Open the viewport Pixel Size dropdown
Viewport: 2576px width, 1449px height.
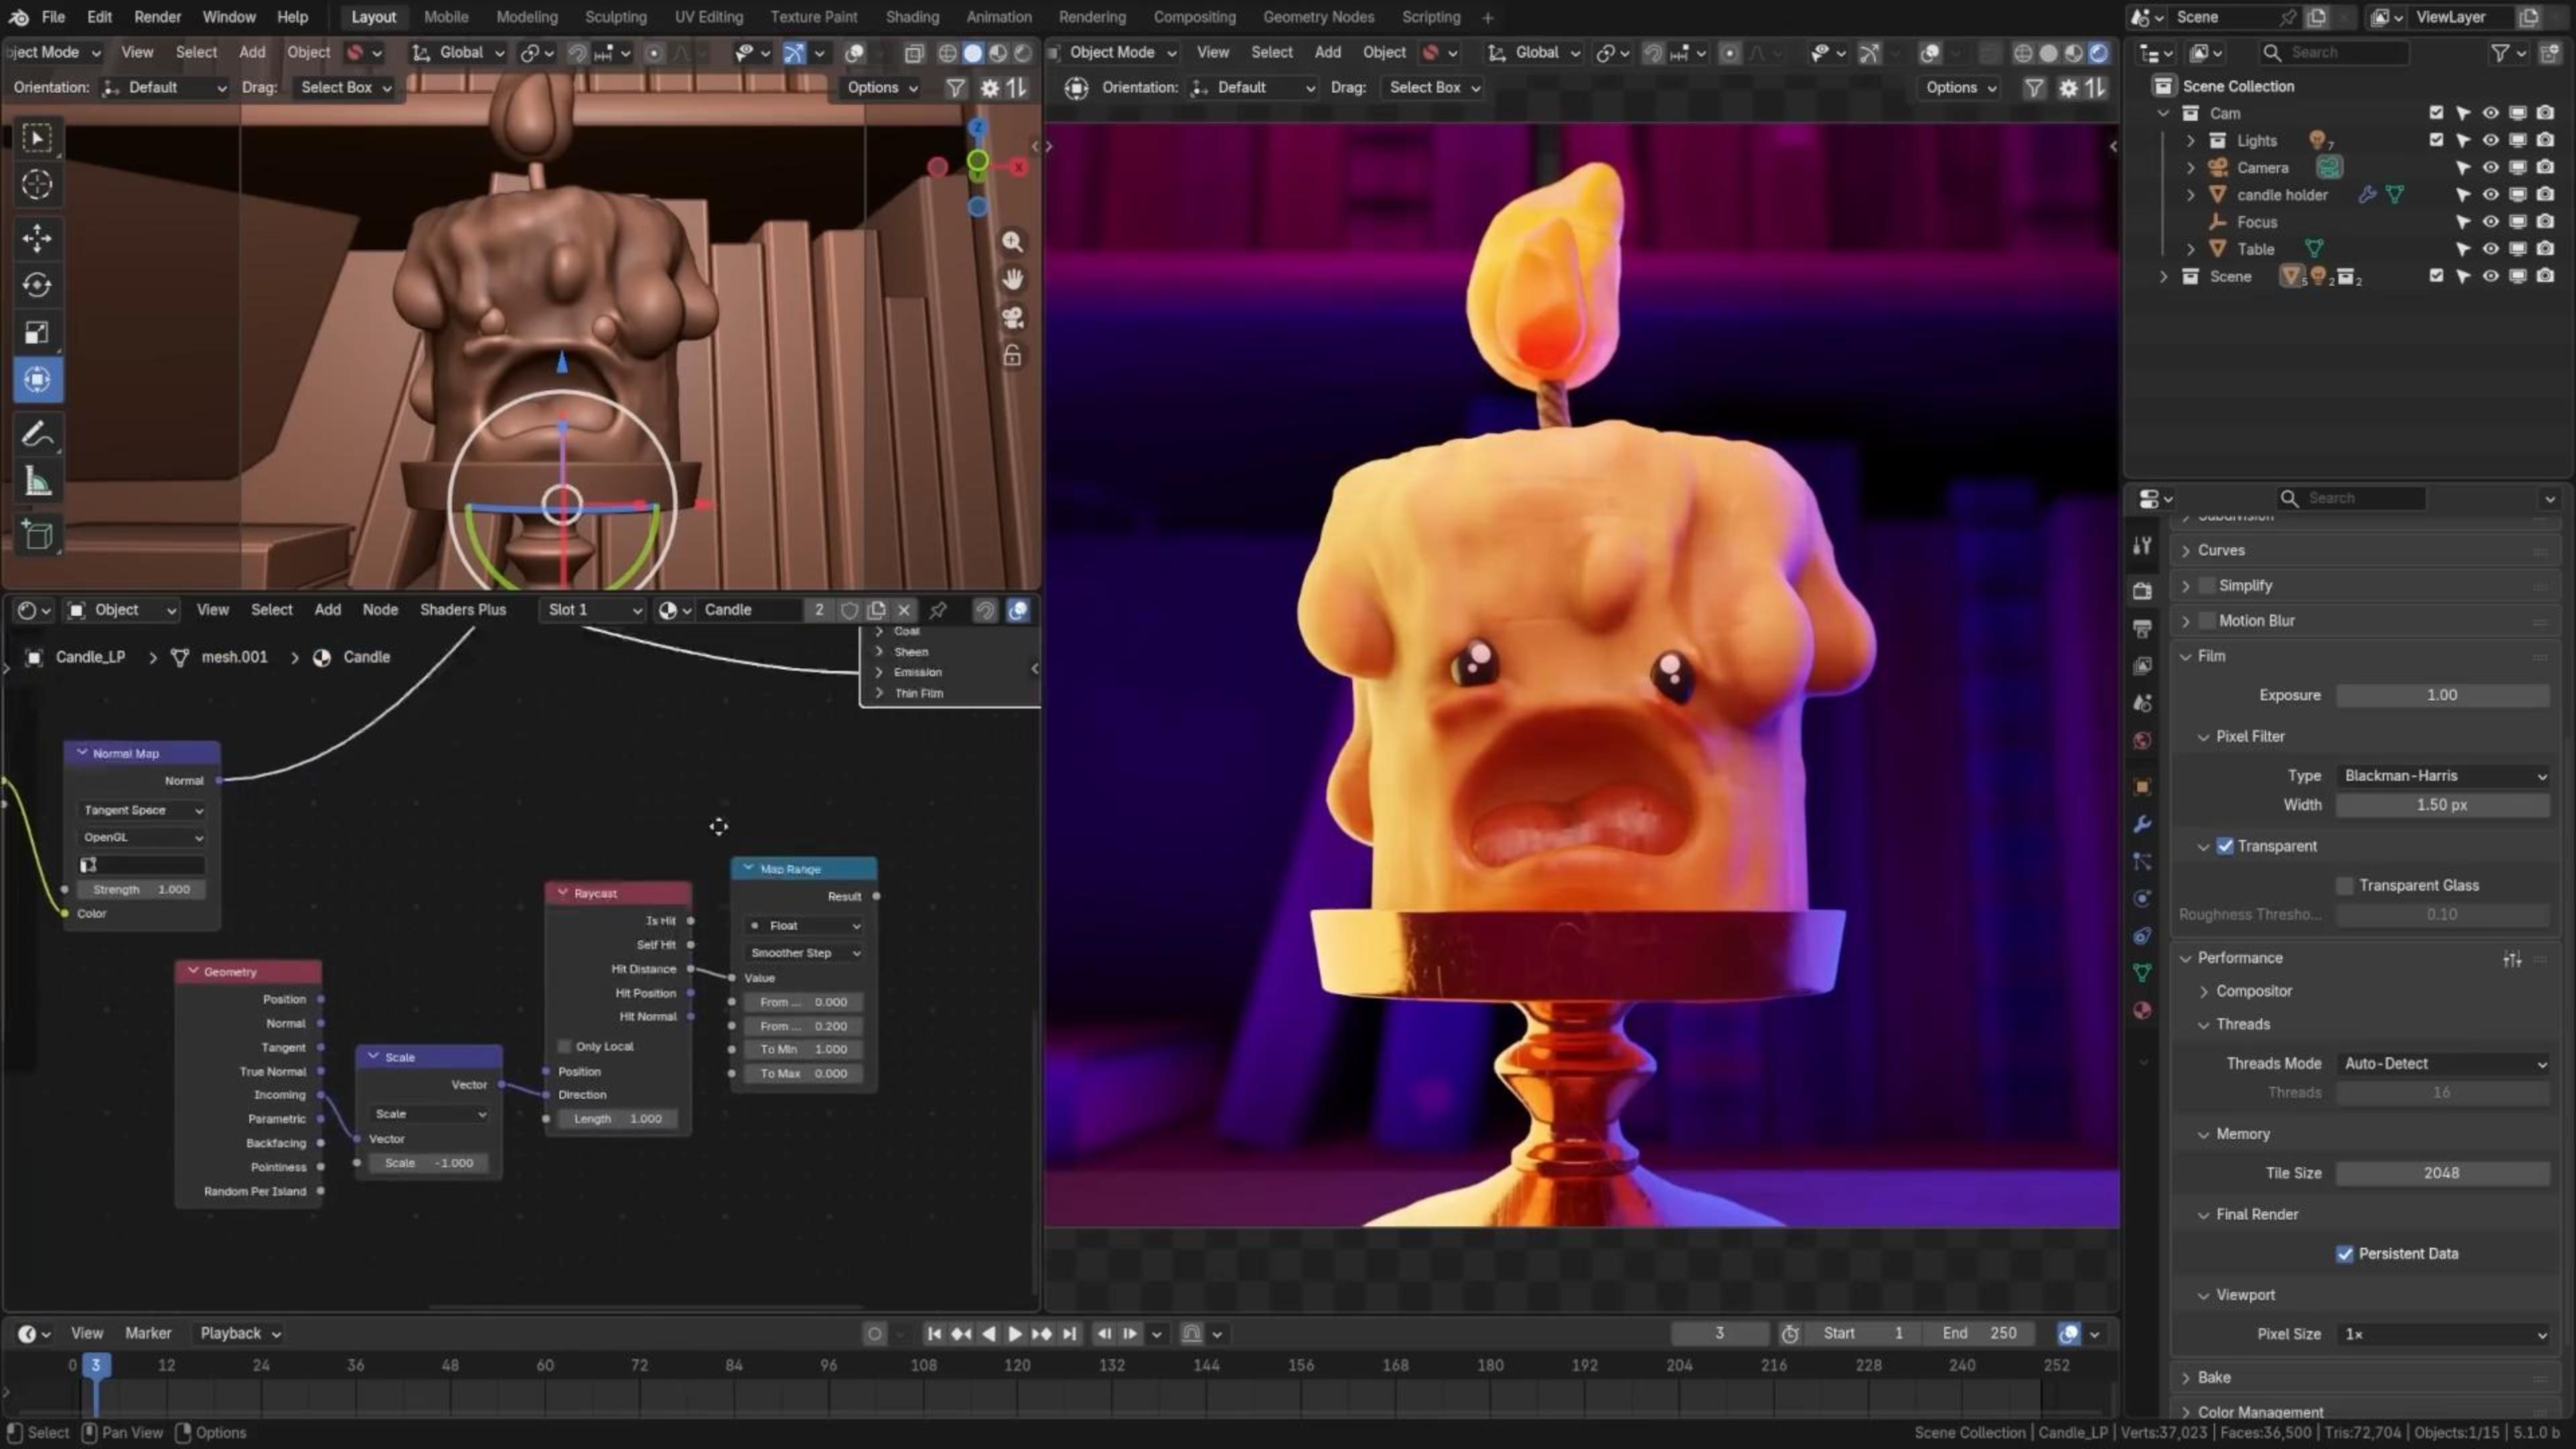click(x=2442, y=1334)
